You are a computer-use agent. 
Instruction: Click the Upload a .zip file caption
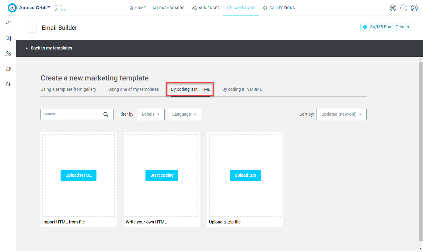click(225, 222)
